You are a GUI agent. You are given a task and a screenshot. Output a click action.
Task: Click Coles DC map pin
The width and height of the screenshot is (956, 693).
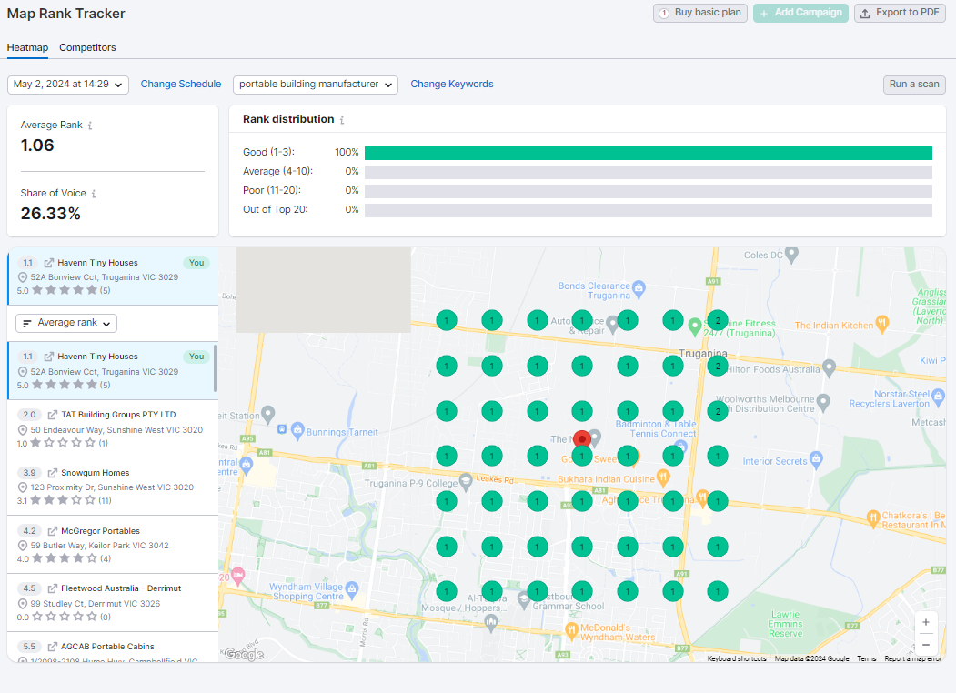click(x=791, y=254)
